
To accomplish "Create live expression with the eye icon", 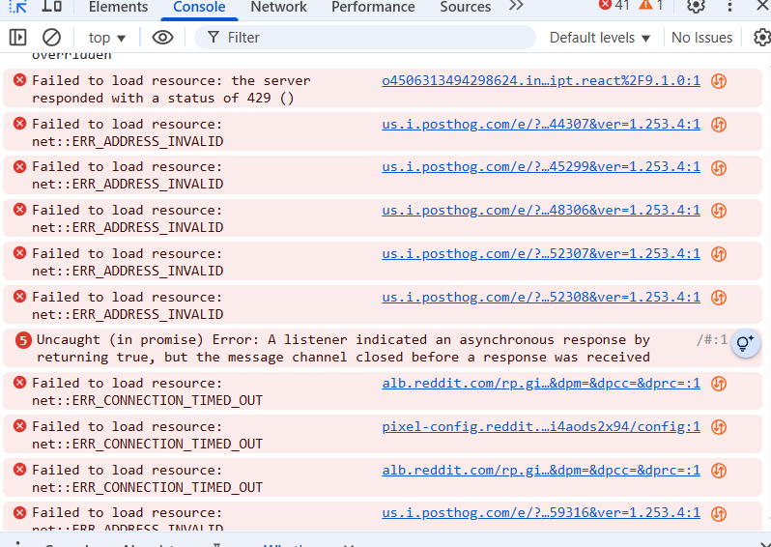I will click(162, 38).
